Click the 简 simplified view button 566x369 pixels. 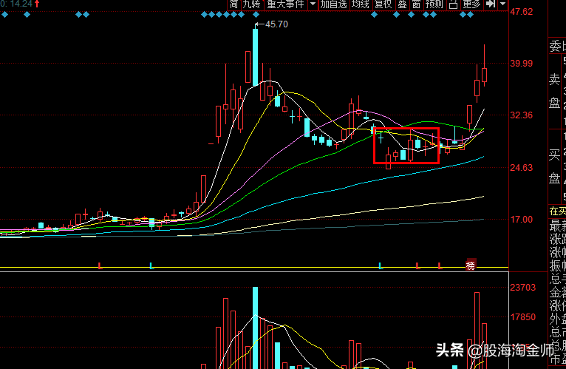coord(233,4)
